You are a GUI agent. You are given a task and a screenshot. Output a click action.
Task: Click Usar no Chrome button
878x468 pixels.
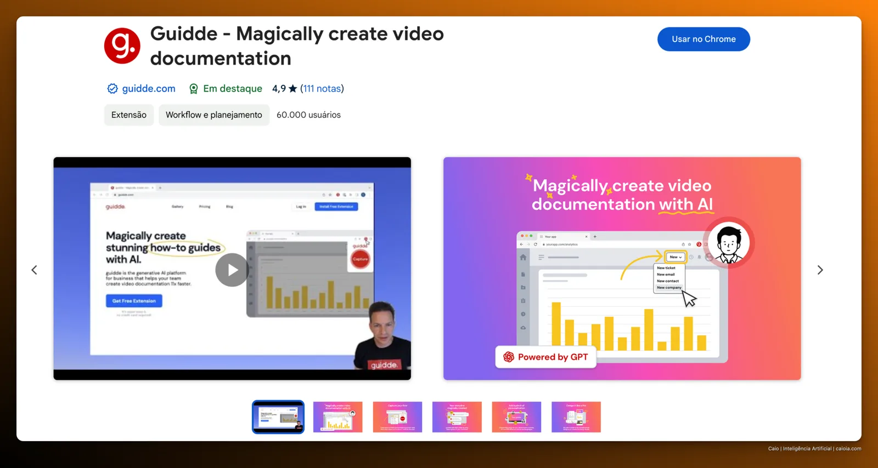(x=703, y=39)
